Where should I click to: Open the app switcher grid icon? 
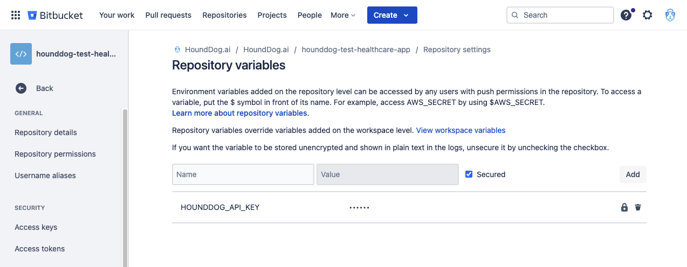(16, 15)
